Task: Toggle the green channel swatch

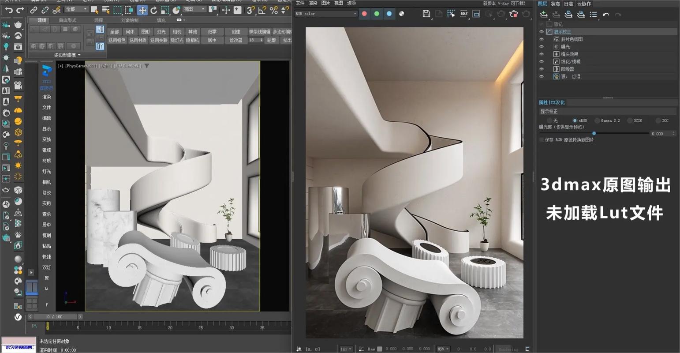Action: [x=377, y=14]
